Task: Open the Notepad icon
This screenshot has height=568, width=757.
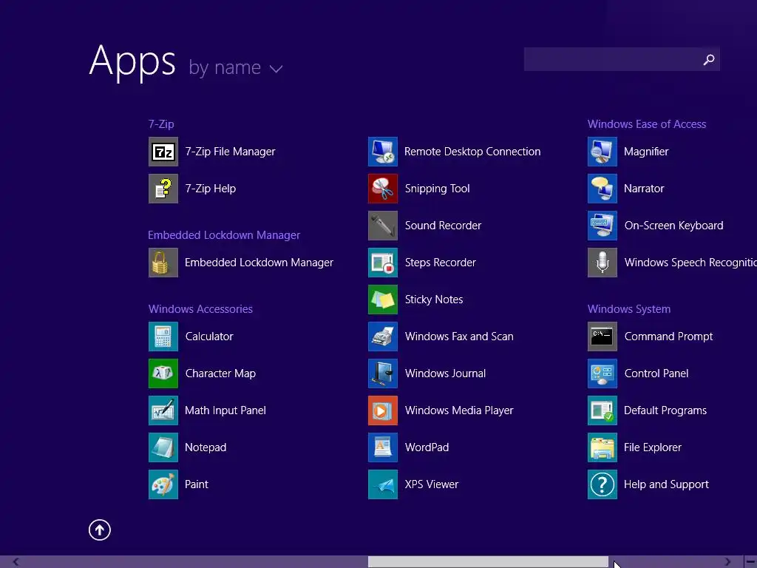Action: pyautogui.click(x=163, y=447)
